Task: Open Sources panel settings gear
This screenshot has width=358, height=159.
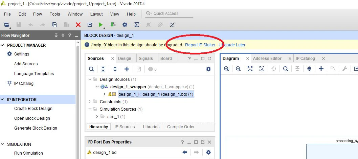Action: [208, 69]
